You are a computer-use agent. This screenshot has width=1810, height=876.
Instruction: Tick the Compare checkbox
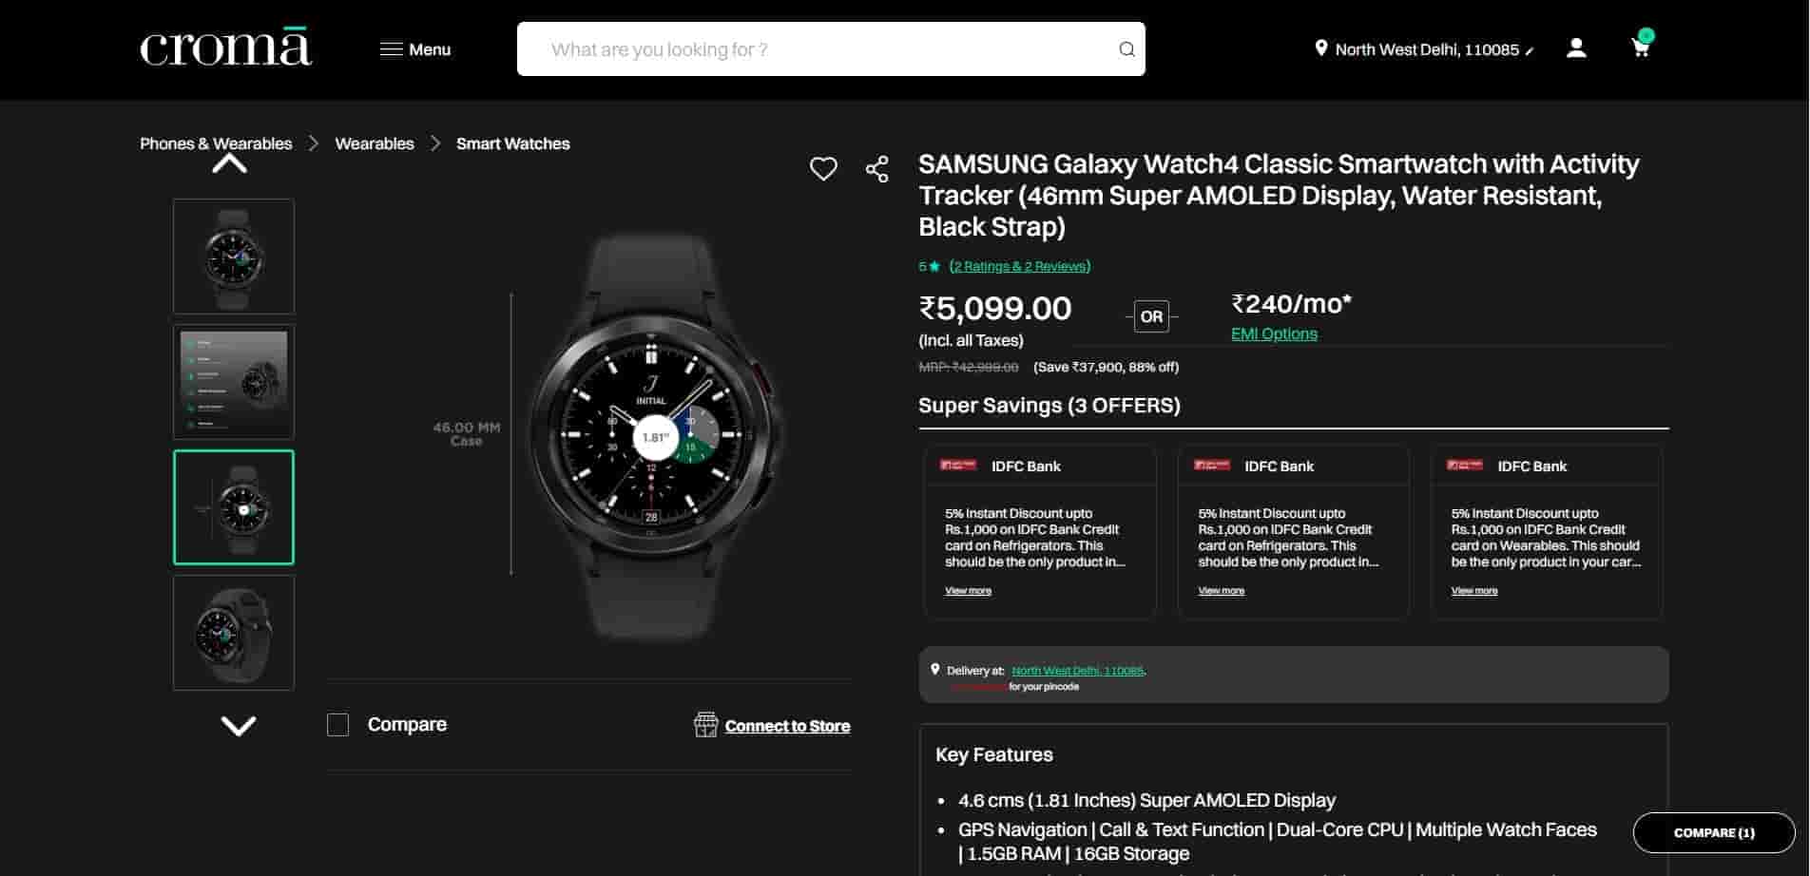tap(337, 725)
